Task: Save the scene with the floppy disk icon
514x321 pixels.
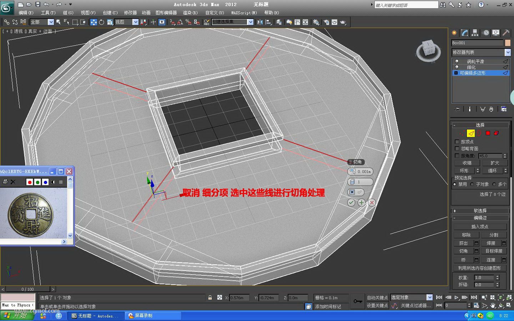Action: click(37, 5)
